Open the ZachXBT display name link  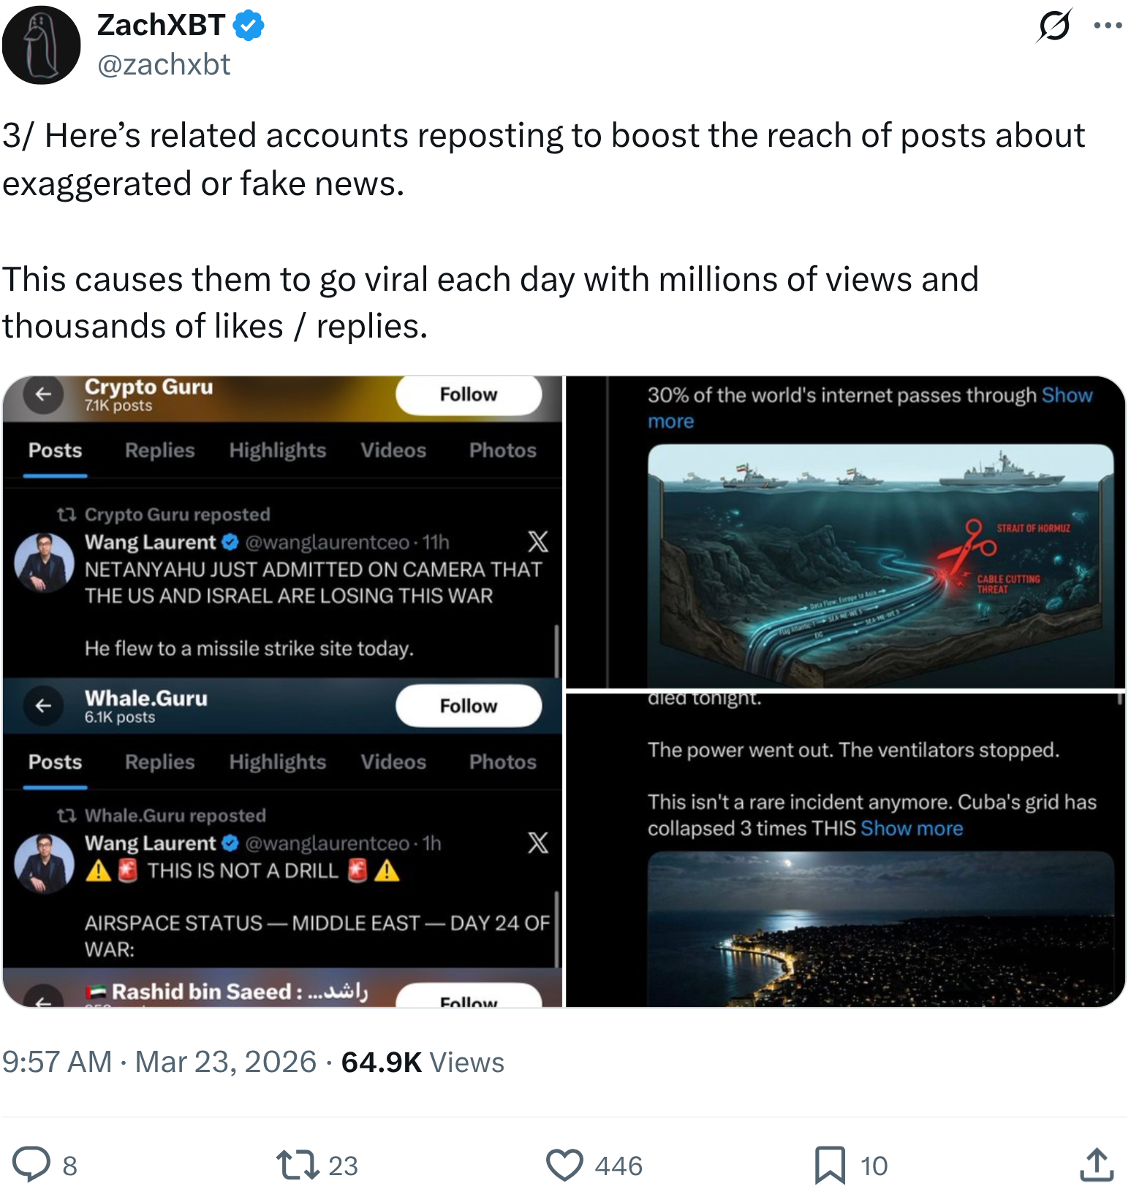161,26
